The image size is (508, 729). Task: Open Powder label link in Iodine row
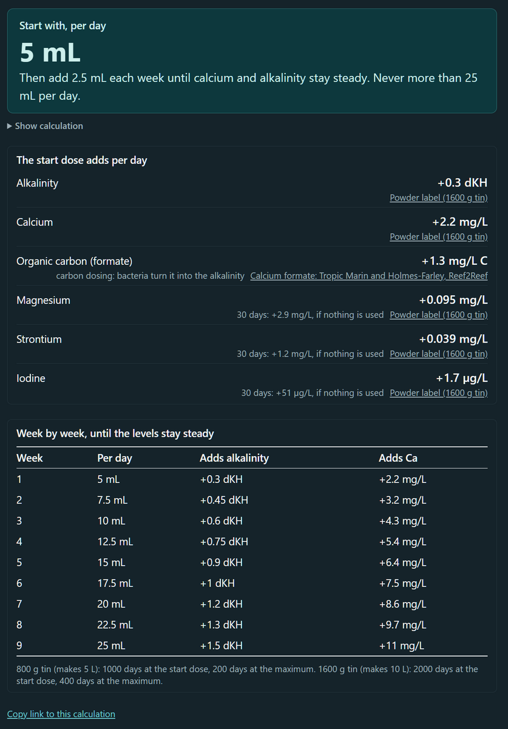tap(438, 392)
